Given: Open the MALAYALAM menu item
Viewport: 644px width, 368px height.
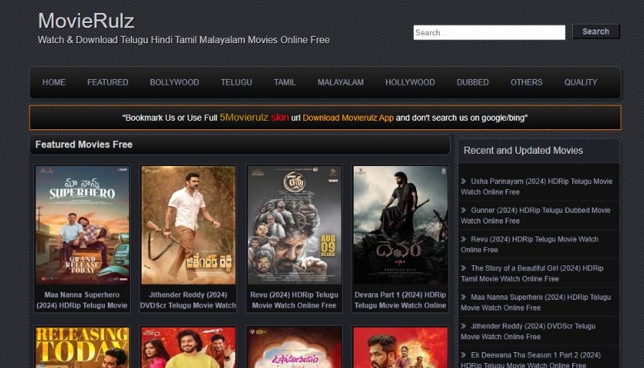Looking at the screenshot, I should coord(341,82).
